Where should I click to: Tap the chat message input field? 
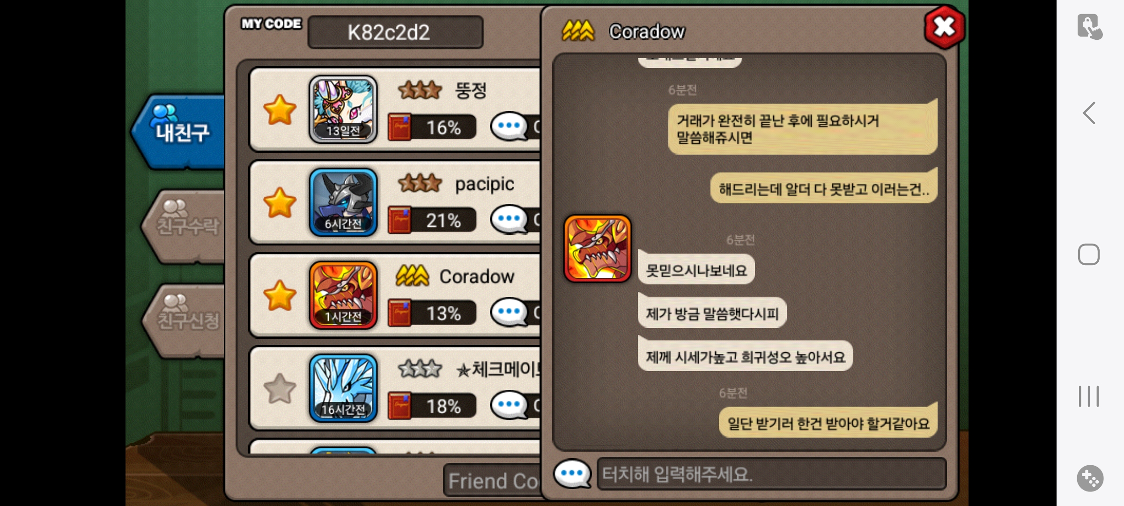click(771, 474)
